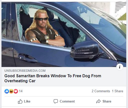Click the thumbs-up outline icon beside Like

click(x=20, y=101)
